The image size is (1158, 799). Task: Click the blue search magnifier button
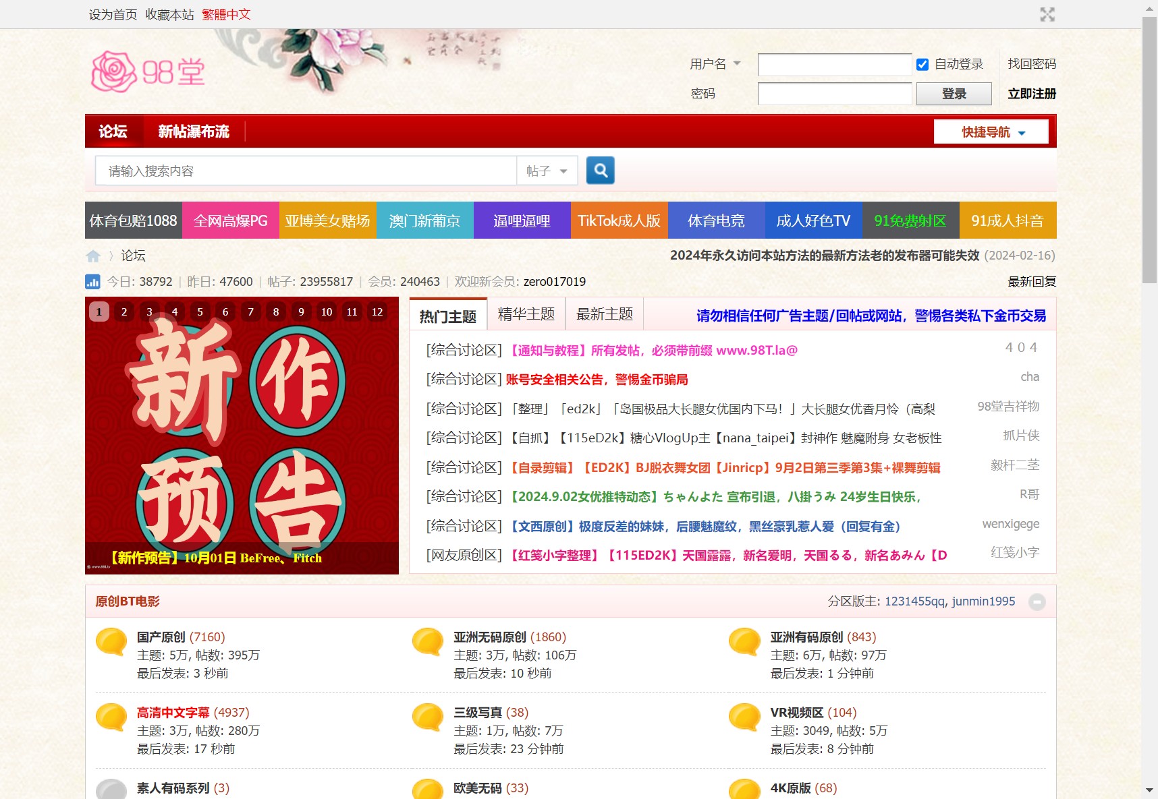point(600,171)
